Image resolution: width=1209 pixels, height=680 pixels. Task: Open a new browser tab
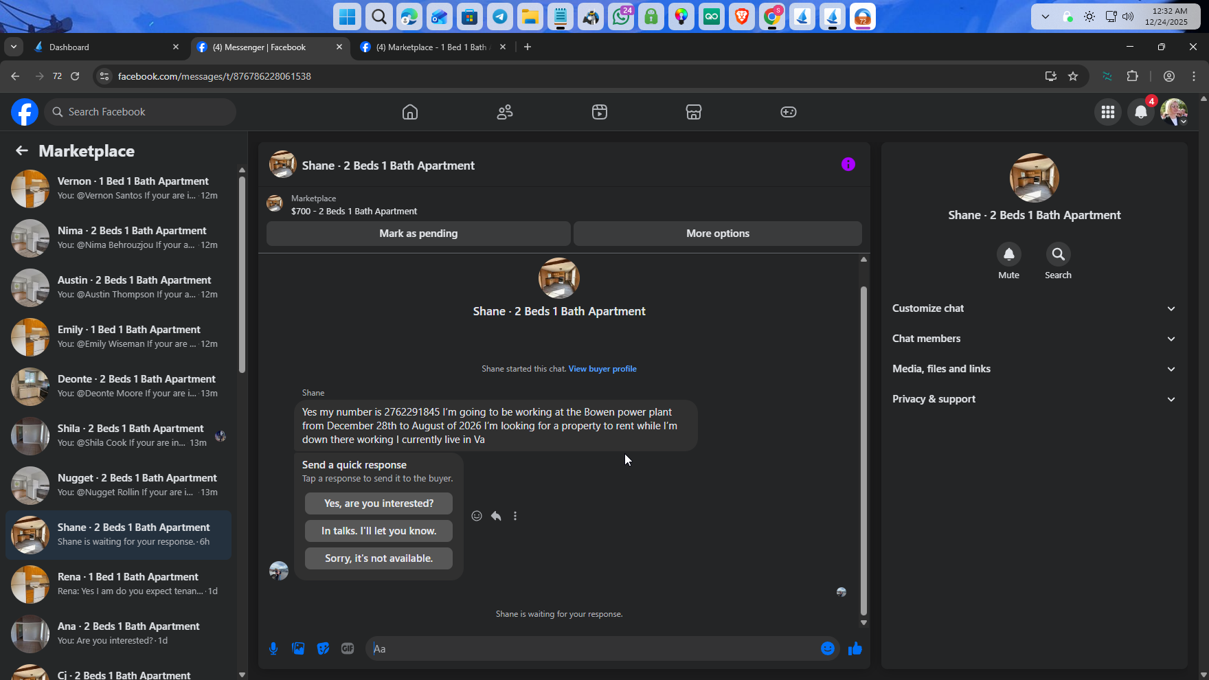tap(528, 47)
